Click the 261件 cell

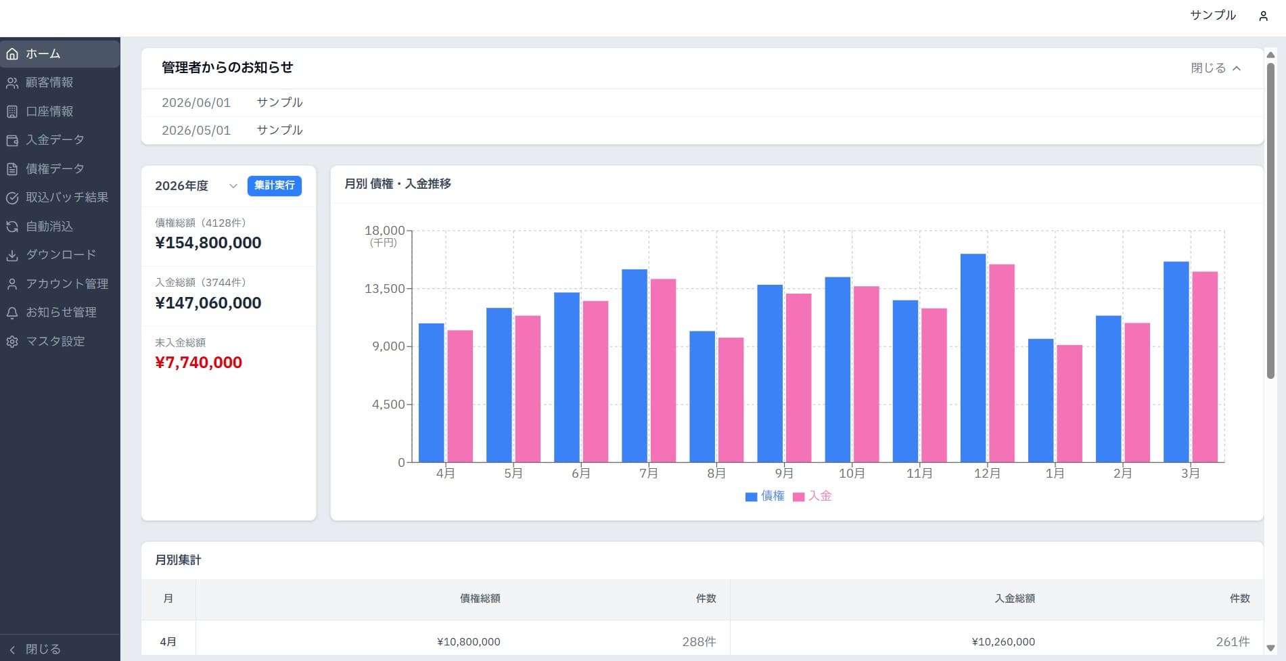tap(1233, 642)
